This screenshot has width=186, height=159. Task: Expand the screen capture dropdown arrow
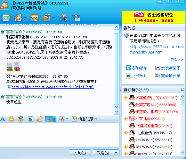point(54,119)
